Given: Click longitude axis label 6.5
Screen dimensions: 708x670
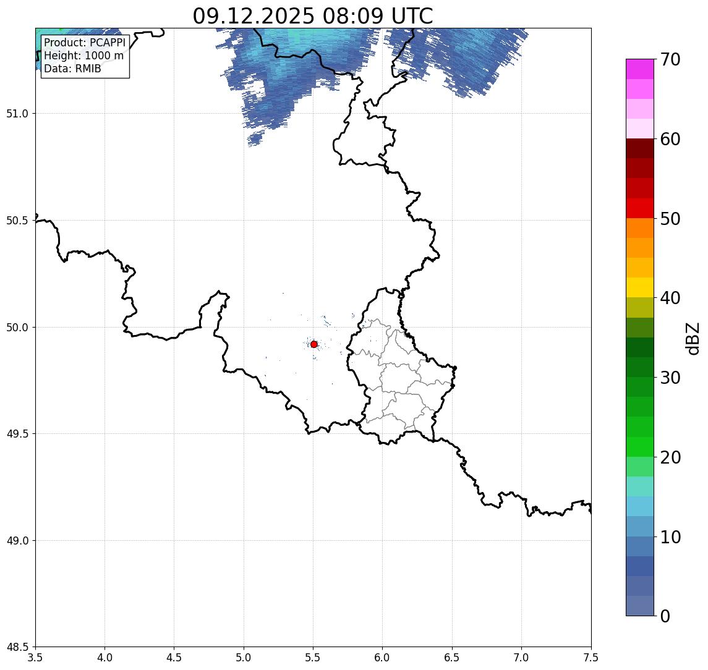Looking at the screenshot, I should click(x=452, y=658).
